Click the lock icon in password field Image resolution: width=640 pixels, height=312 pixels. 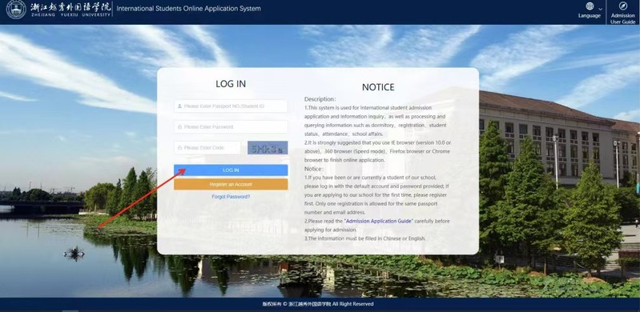click(179, 127)
